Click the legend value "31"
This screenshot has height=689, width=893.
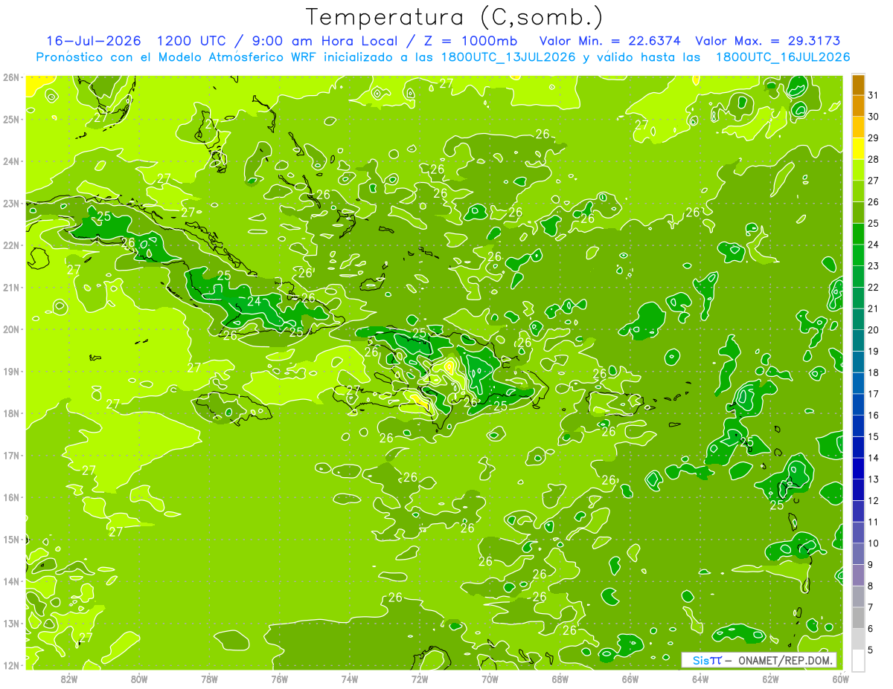coord(874,96)
